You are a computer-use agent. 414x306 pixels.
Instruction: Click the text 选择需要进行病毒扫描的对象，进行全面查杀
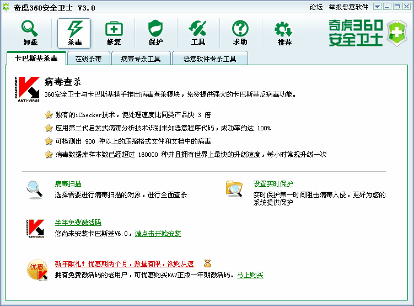point(121,195)
